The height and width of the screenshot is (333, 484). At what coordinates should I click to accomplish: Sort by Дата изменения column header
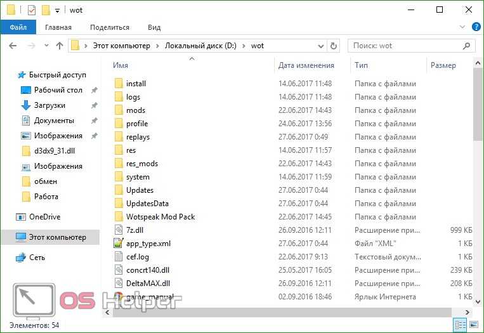pos(306,65)
